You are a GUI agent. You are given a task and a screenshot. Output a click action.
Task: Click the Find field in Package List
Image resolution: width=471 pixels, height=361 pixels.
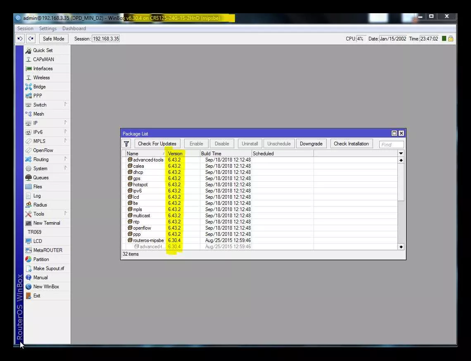(x=391, y=145)
